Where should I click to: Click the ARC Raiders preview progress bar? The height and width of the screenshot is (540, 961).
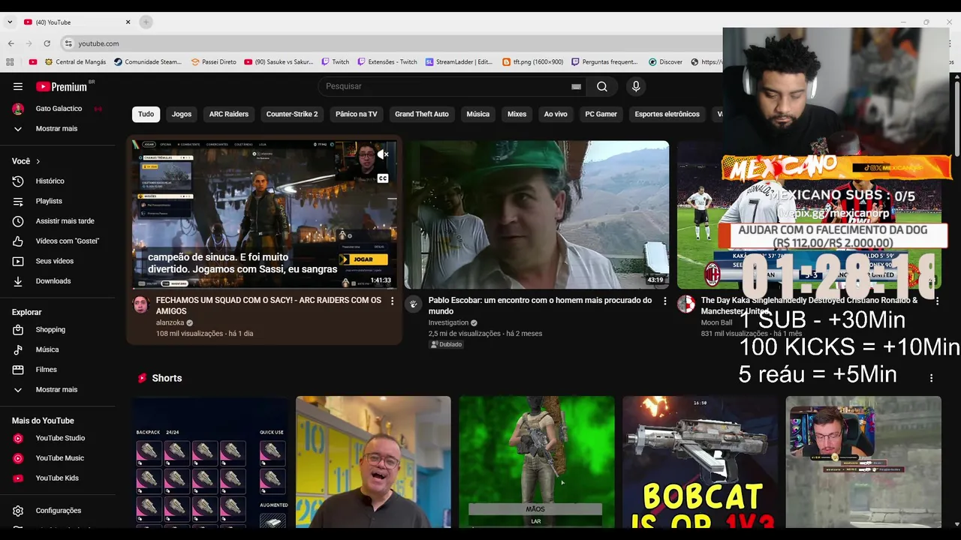264,288
